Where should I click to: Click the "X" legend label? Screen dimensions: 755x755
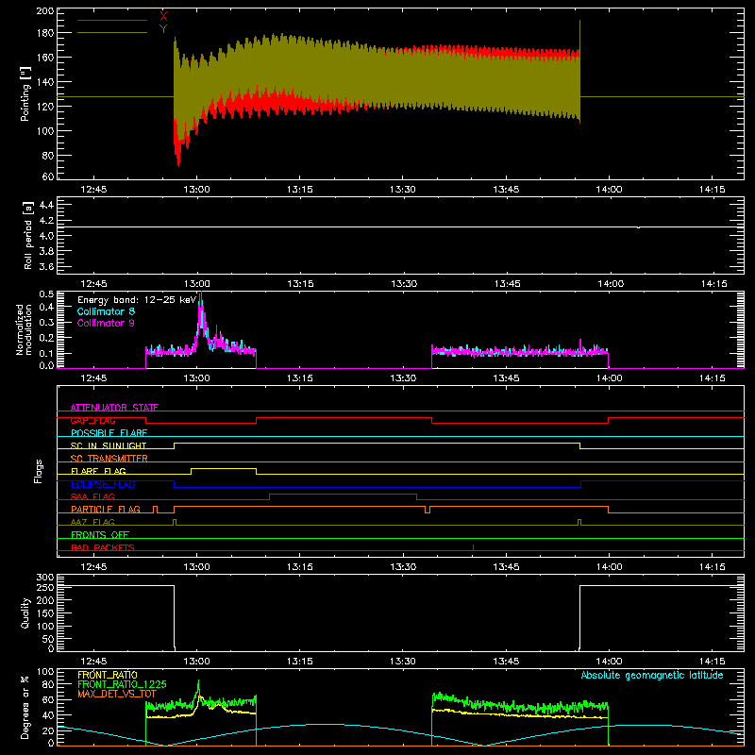[163, 16]
